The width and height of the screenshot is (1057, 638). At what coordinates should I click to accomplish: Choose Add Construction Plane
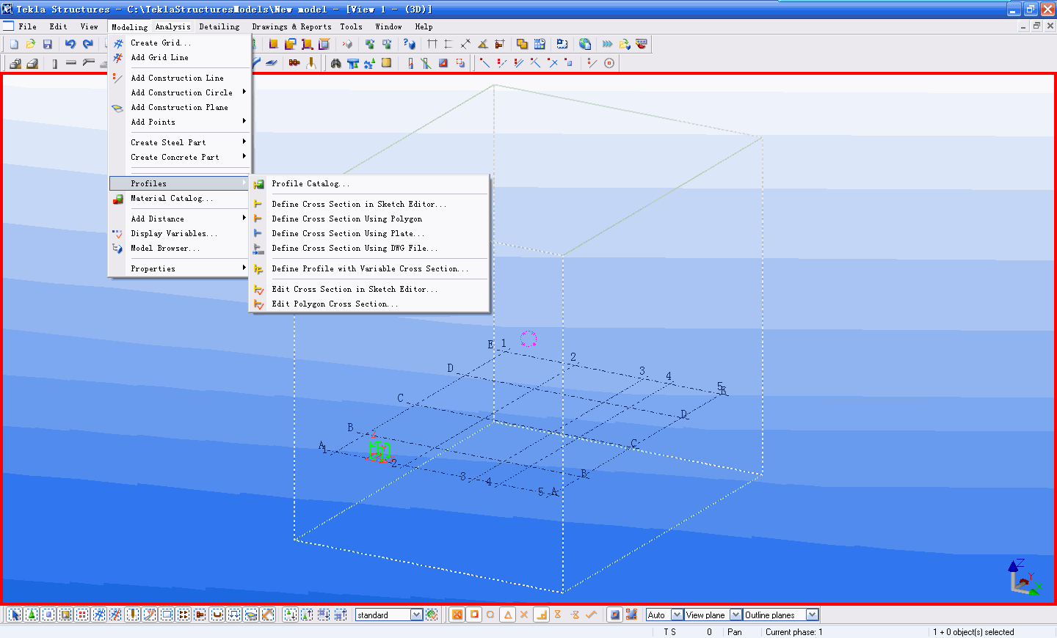[x=181, y=107]
